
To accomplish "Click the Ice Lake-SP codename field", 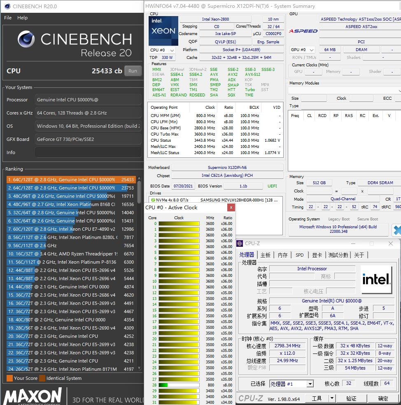I will (x=226, y=33).
